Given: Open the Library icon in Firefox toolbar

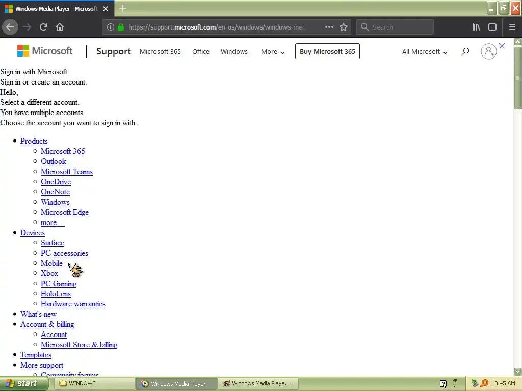Looking at the screenshot, I should pyautogui.click(x=476, y=27).
